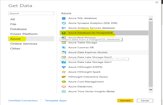Click the Azure HDInsight (HDFS) icon
This screenshot has height=105, width=163.
click(x=64, y=67)
